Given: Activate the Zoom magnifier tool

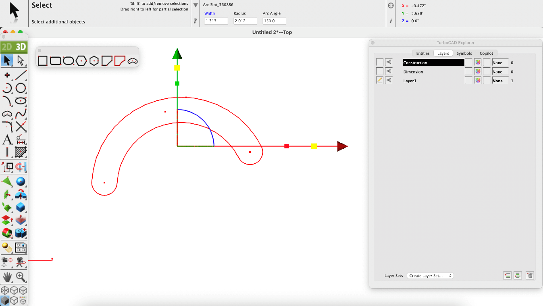Looking at the screenshot, I should (x=21, y=277).
